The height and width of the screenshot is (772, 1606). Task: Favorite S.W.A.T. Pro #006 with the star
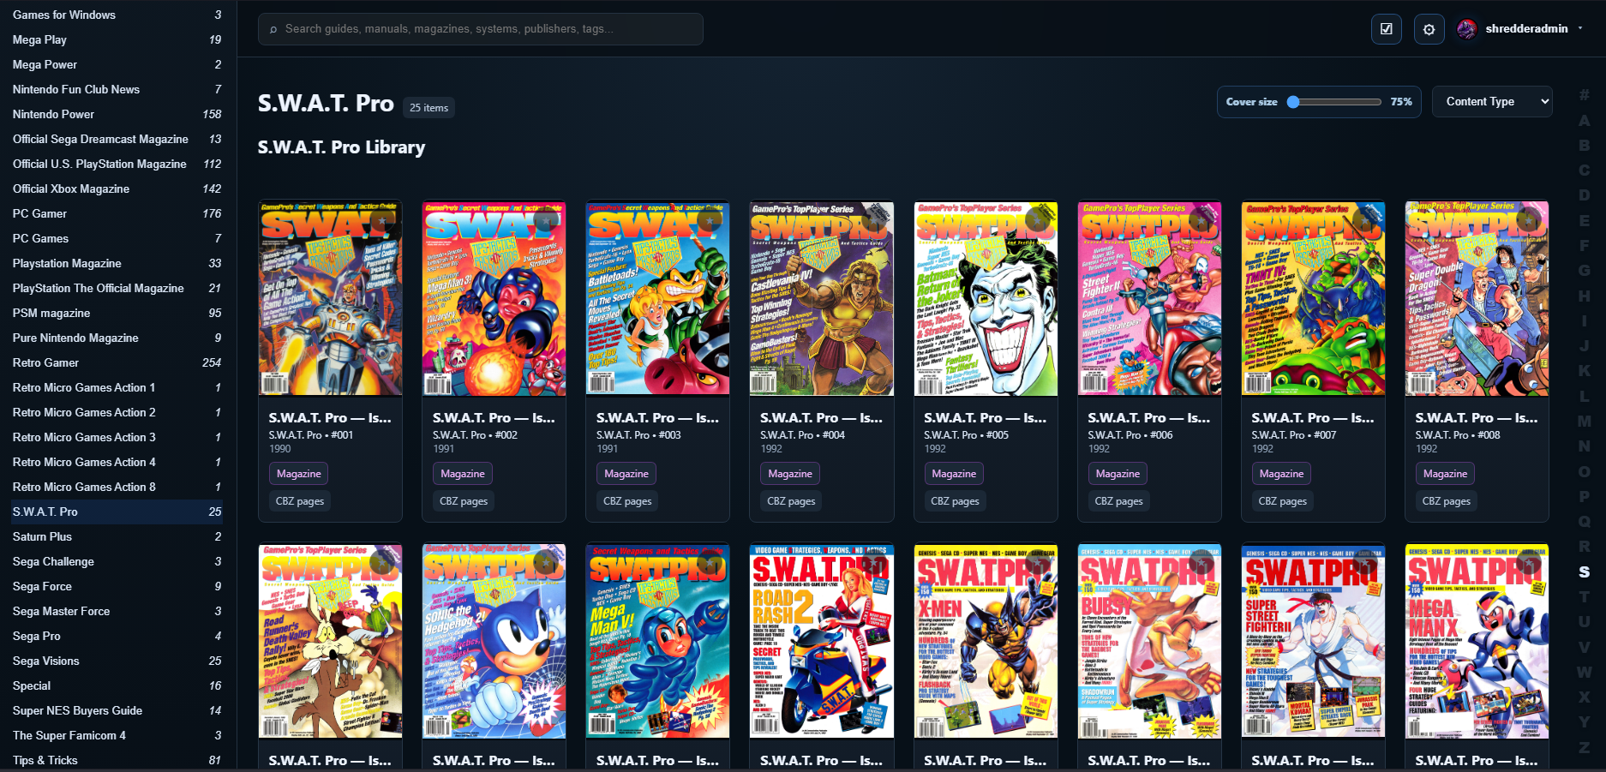1201,221
